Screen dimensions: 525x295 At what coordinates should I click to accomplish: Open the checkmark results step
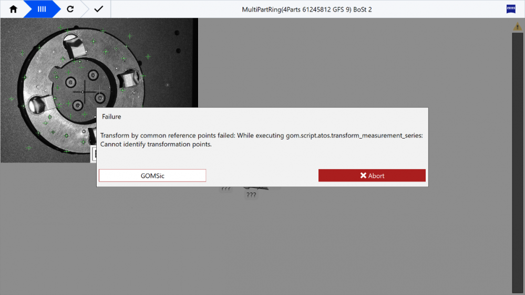99,9
